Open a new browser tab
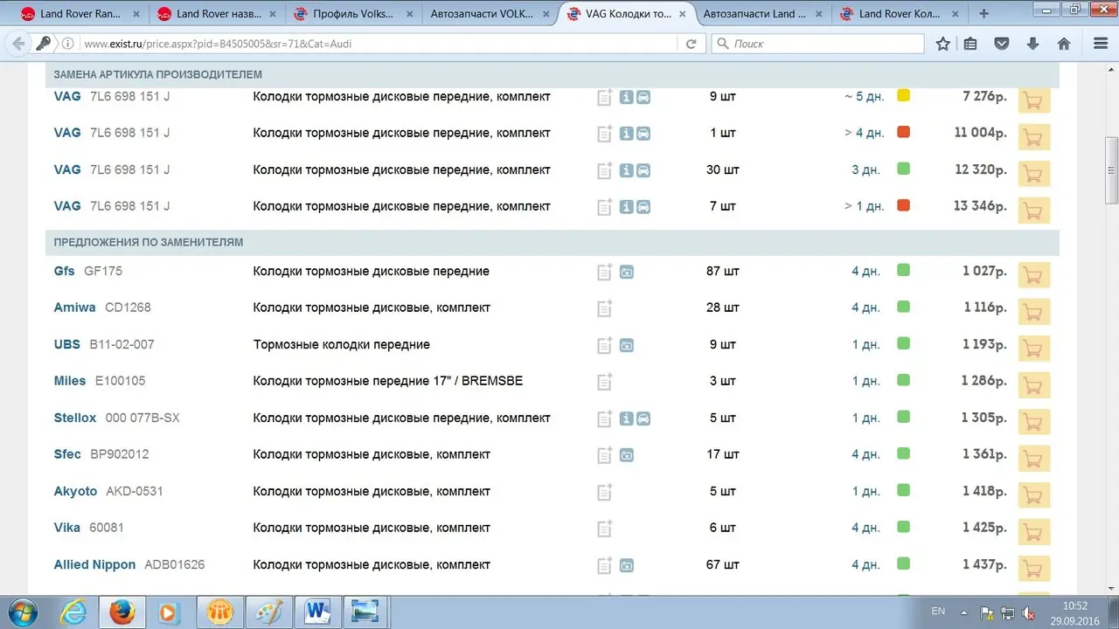This screenshot has width=1119, height=629. coord(983,14)
